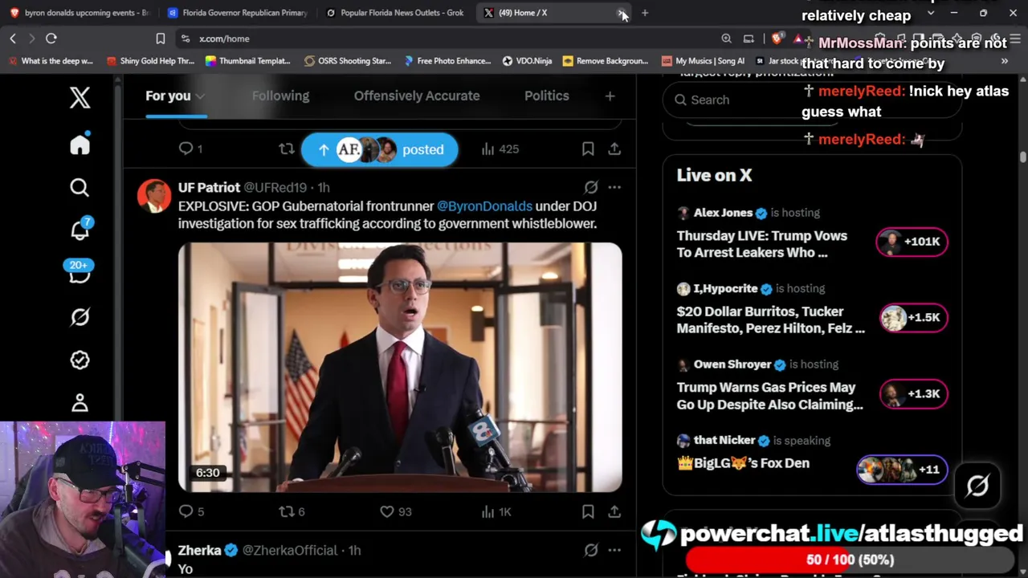
Task: Switch to the Offensively Accurate tab
Action: (x=417, y=96)
